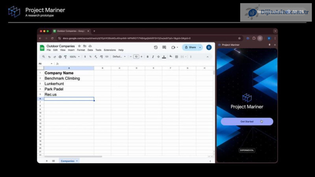Open the text color picker
The image size is (315, 177).
pyautogui.click(x=164, y=57)
